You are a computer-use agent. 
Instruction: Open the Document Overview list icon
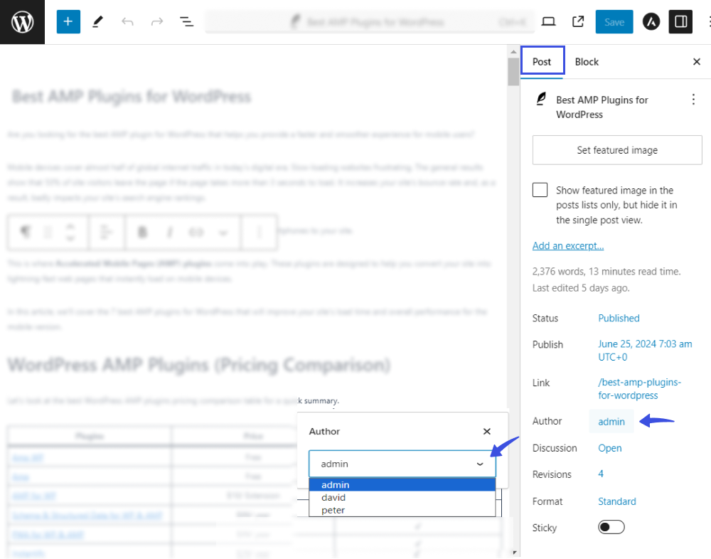[186, 21]
